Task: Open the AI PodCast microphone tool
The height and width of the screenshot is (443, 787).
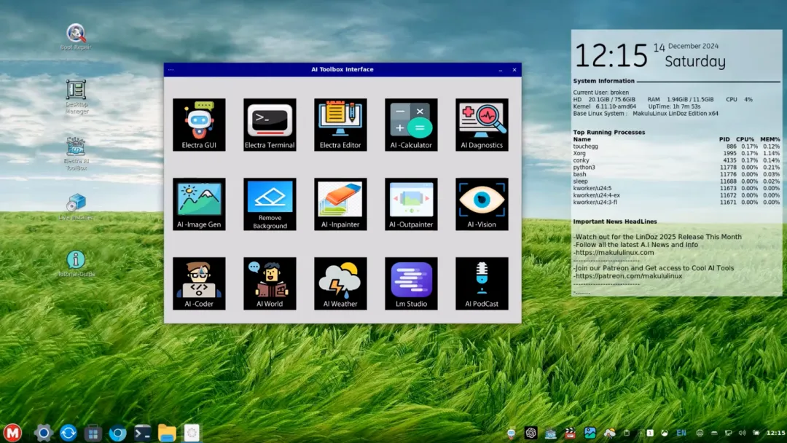Action: click(482, 283)
